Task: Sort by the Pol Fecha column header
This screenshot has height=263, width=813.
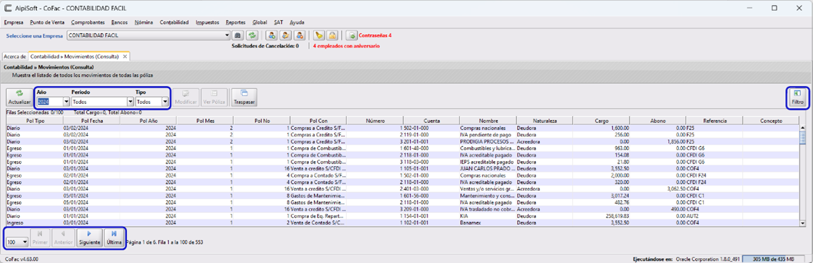Action: pyautogui.click(x=91, y=120)
